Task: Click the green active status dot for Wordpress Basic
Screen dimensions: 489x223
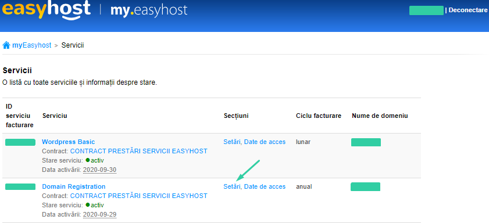Action: click(x=88, y=160)
